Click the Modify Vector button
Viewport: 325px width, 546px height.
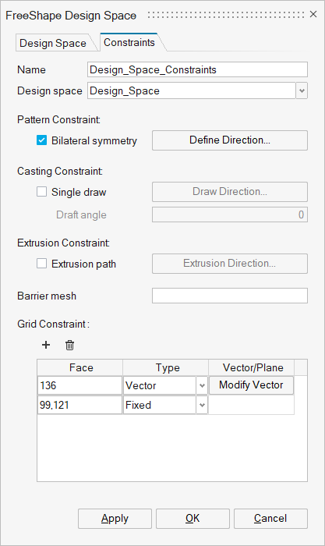[251, 385]
